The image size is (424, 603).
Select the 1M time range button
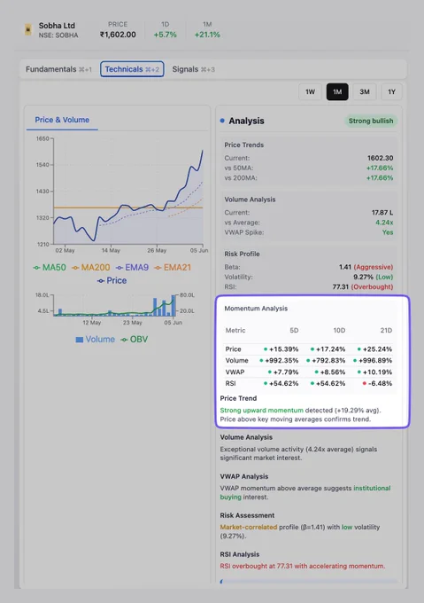[x=337, y=92]
